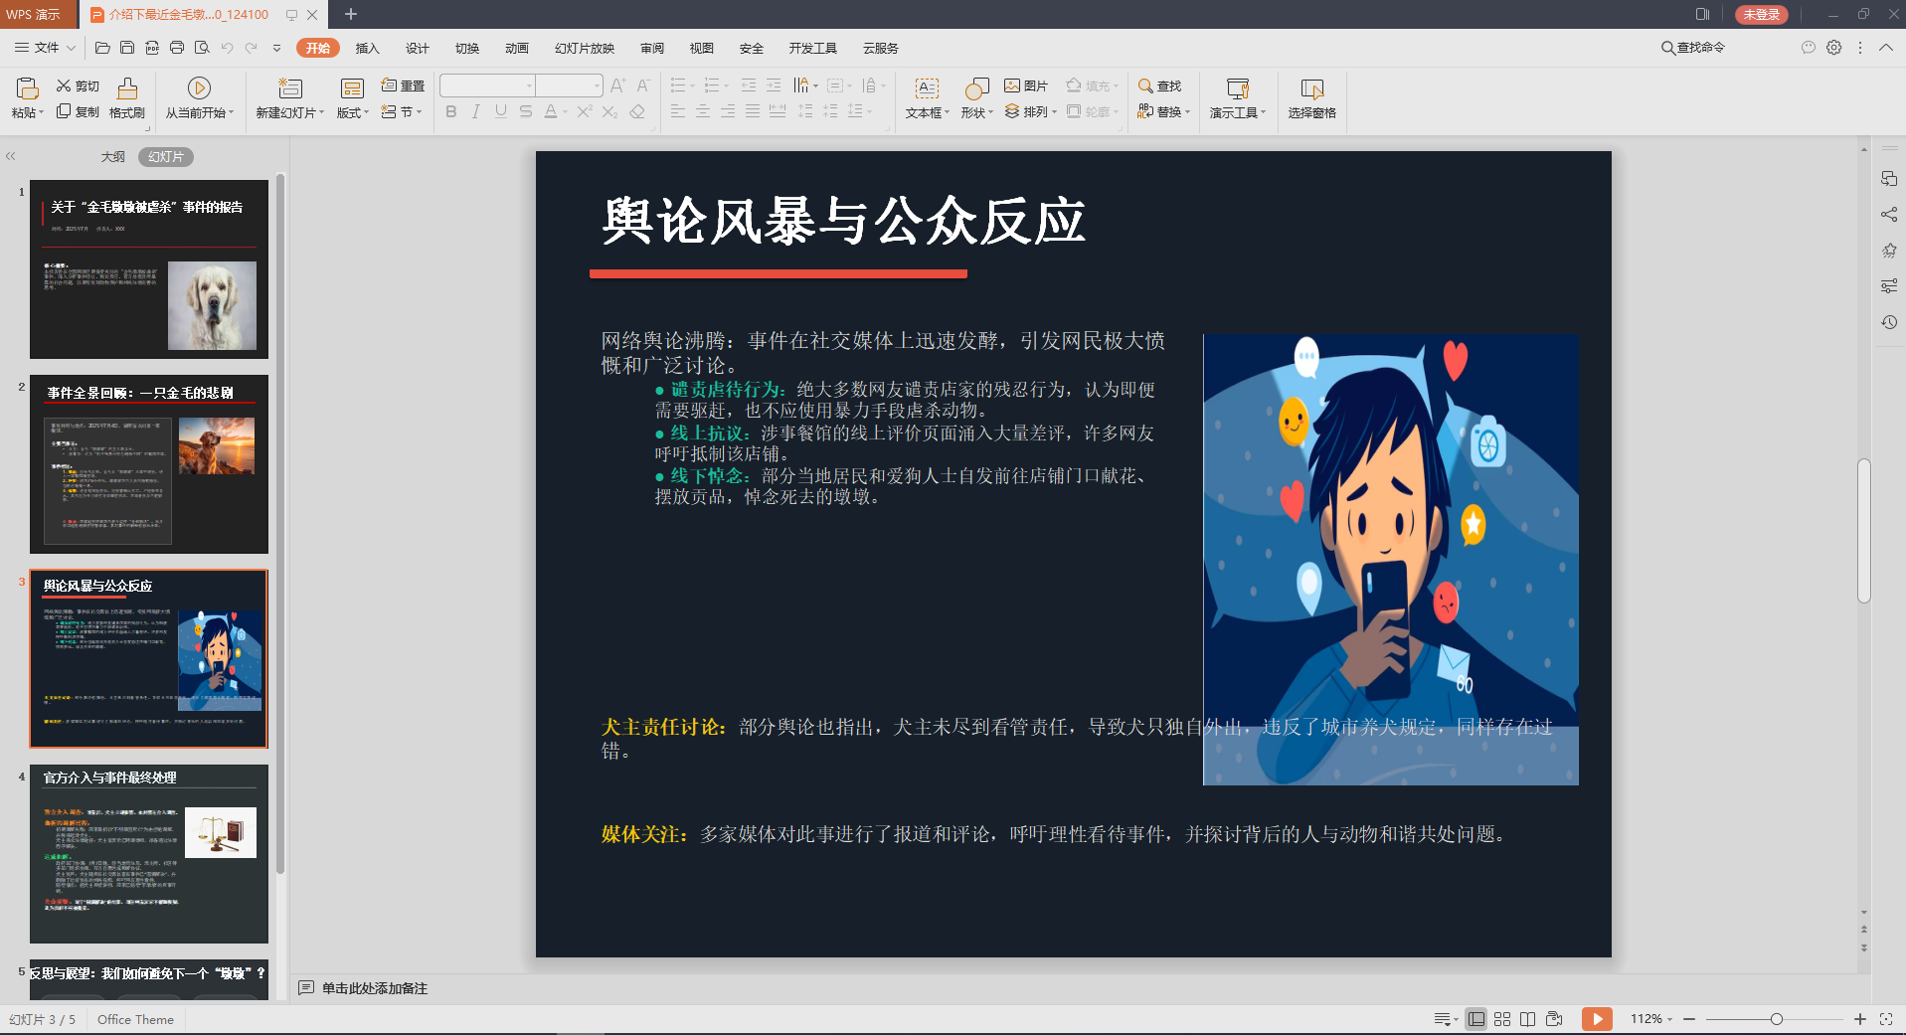Align text center in paragraph group
The width and height of the screenshot is (1906, 1035).
(703, 111)
